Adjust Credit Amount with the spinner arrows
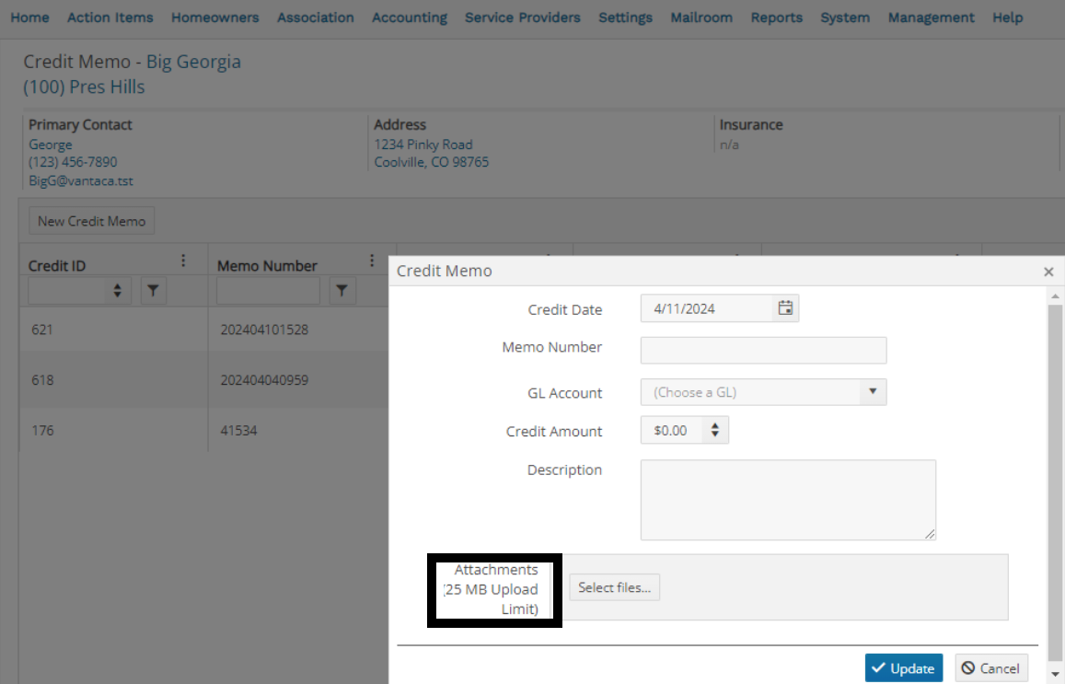Screen dimensions: 1065x684 pos(715,430)
